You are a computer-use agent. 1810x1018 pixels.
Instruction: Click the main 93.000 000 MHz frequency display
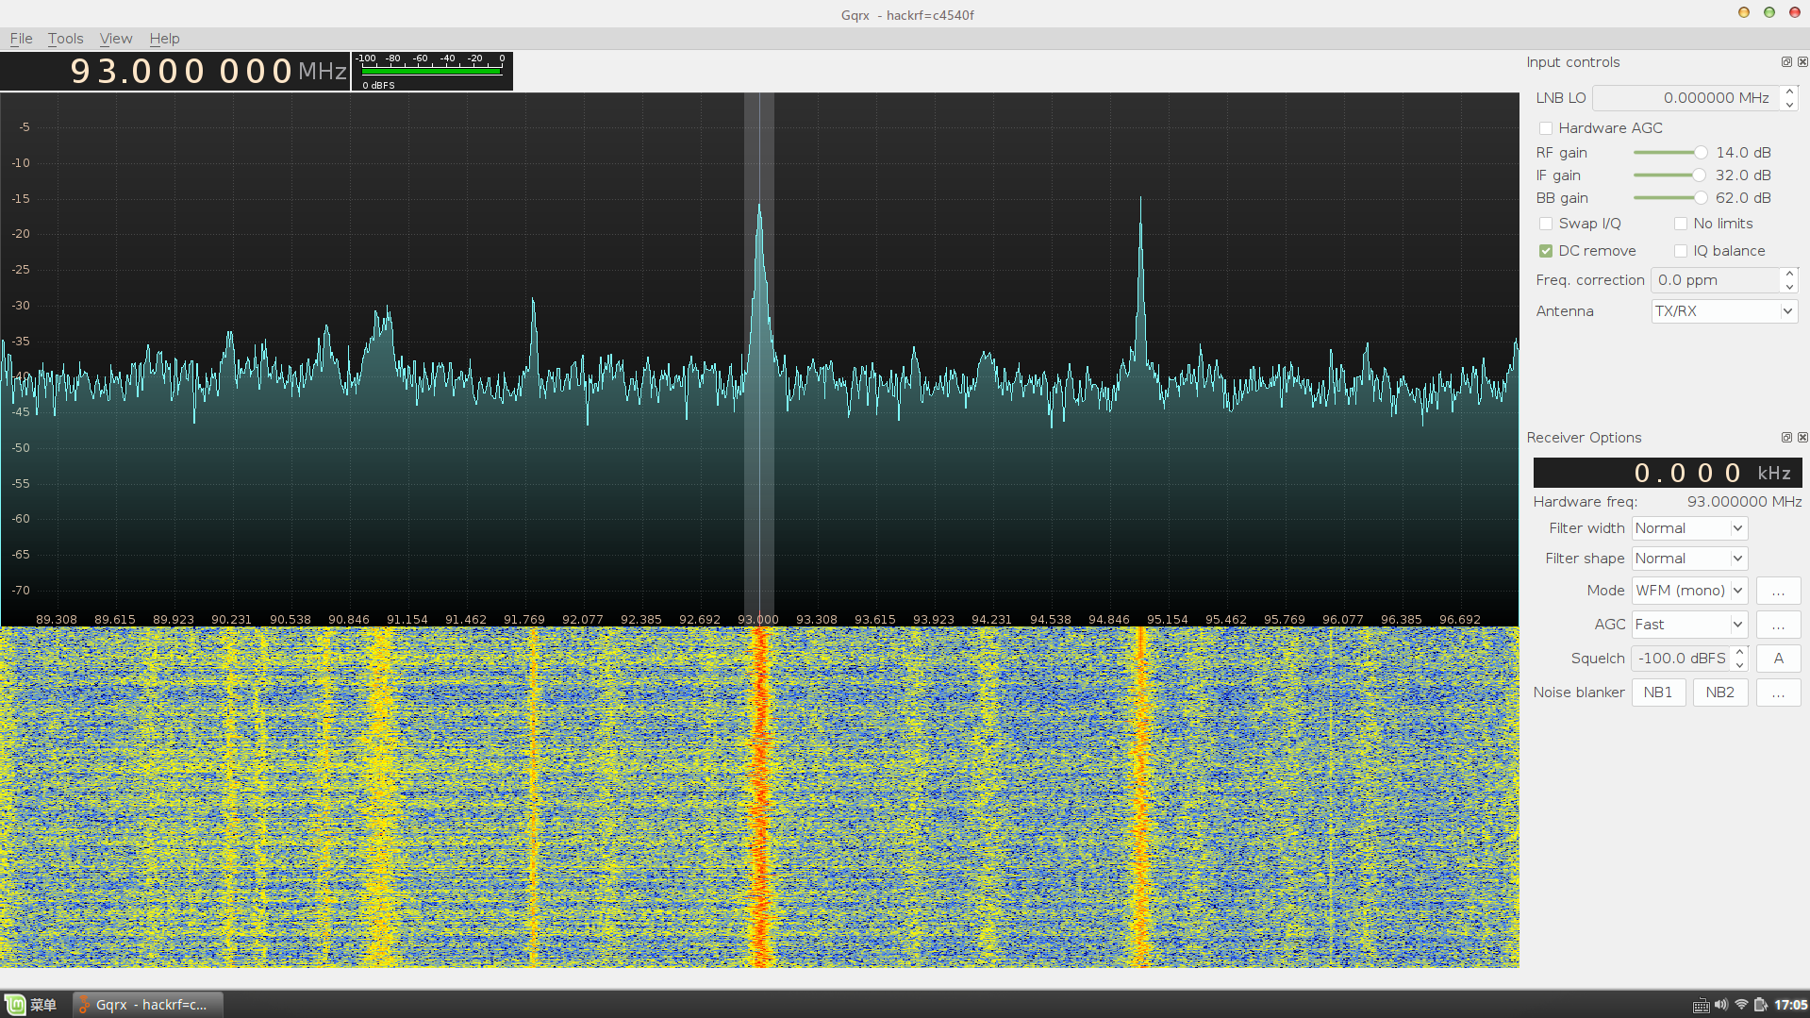tap(175, 72)
